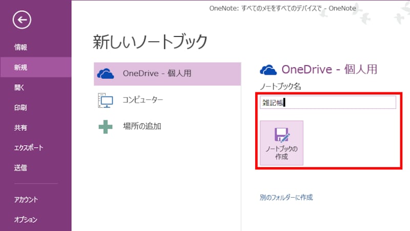Open オプション in the sidebar
Screen dimensions: 410x231
pos(26,220)
